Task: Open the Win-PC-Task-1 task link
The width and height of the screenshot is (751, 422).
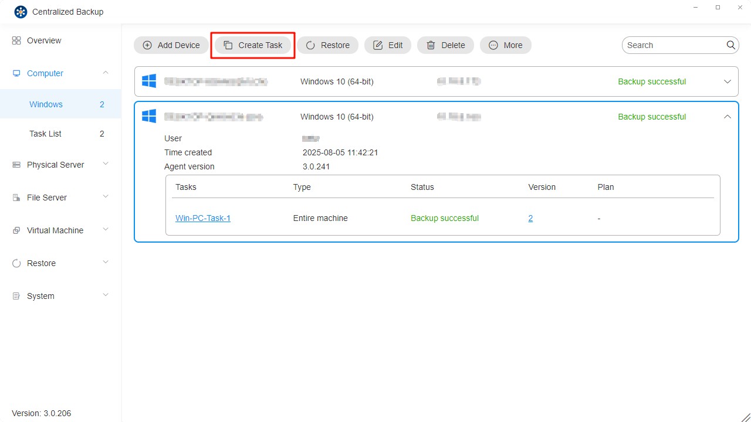Action: click(x=203, y=218)
